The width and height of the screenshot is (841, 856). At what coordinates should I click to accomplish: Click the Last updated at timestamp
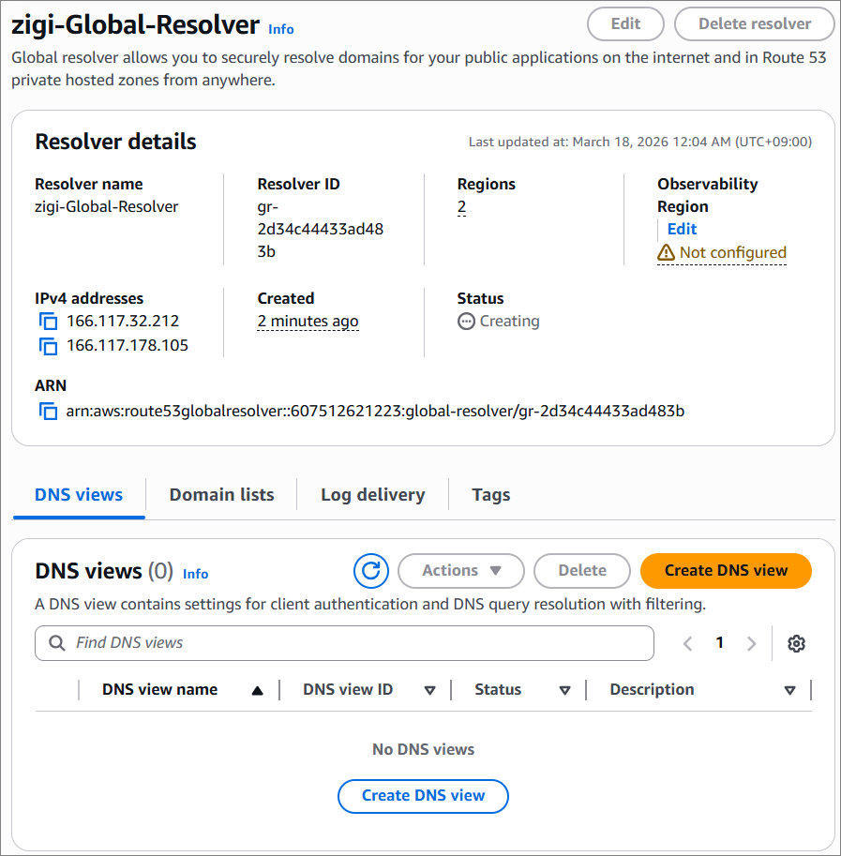click(x=640, y=142)
